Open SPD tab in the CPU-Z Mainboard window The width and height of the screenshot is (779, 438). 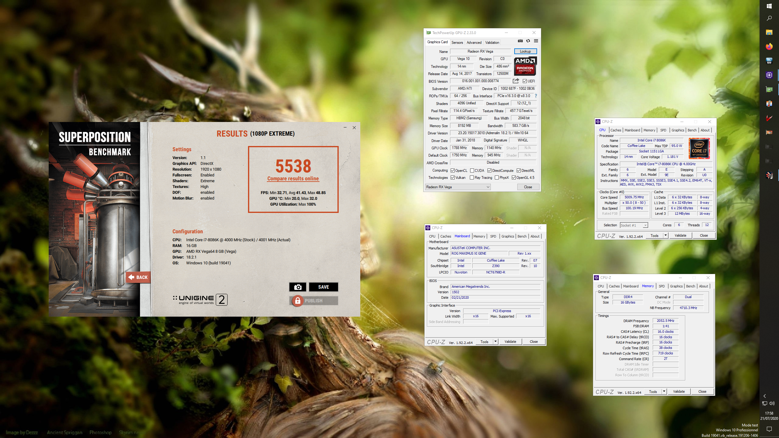click(x=493, y=236)
